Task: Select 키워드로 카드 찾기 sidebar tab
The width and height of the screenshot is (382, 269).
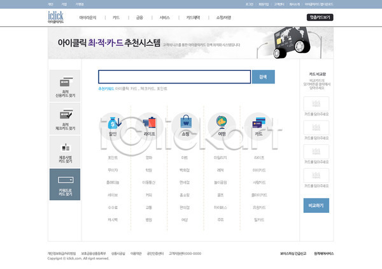Action: [65, 184]
